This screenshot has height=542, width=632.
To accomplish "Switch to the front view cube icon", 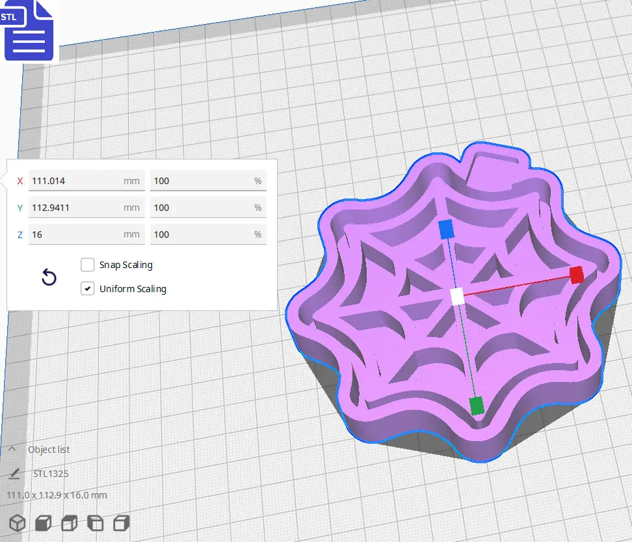I will tap(43, 523).
